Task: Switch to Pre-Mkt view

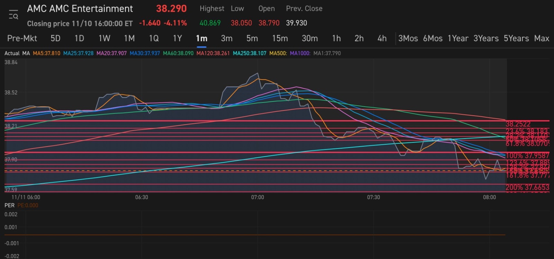Action: point(22,38)
